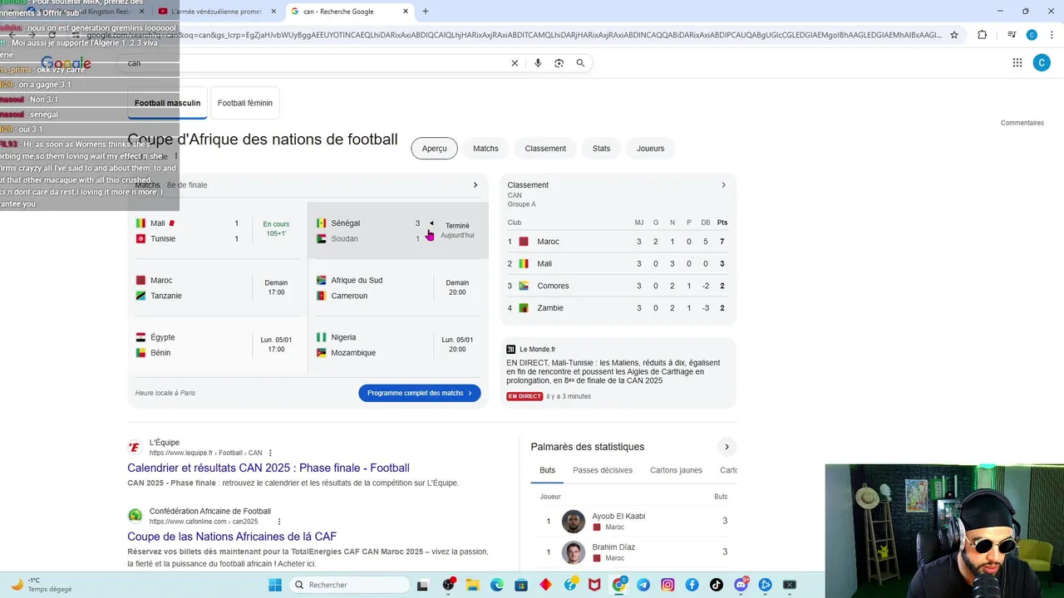Open TikTok from taskbar

tap(717, 585)
